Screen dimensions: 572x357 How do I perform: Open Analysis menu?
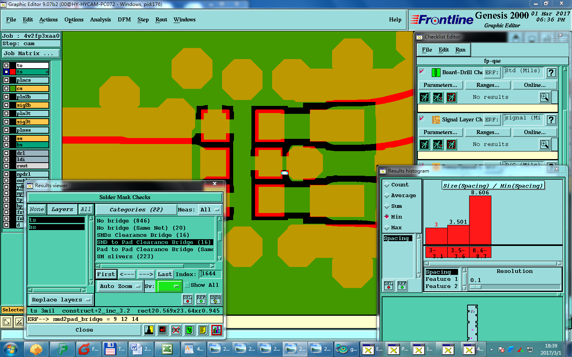tap(100, 20)
